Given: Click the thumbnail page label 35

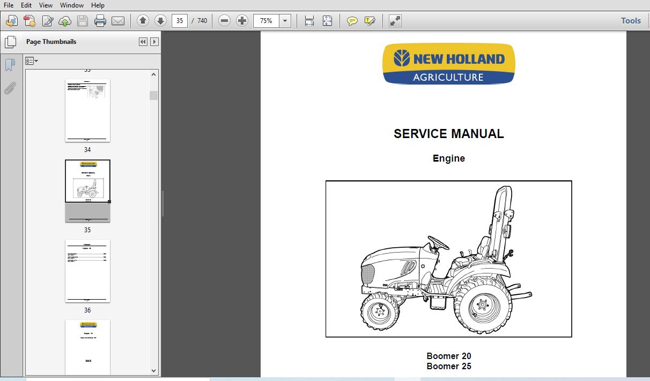Looking at the screenshot, I should tap(87, 230).
